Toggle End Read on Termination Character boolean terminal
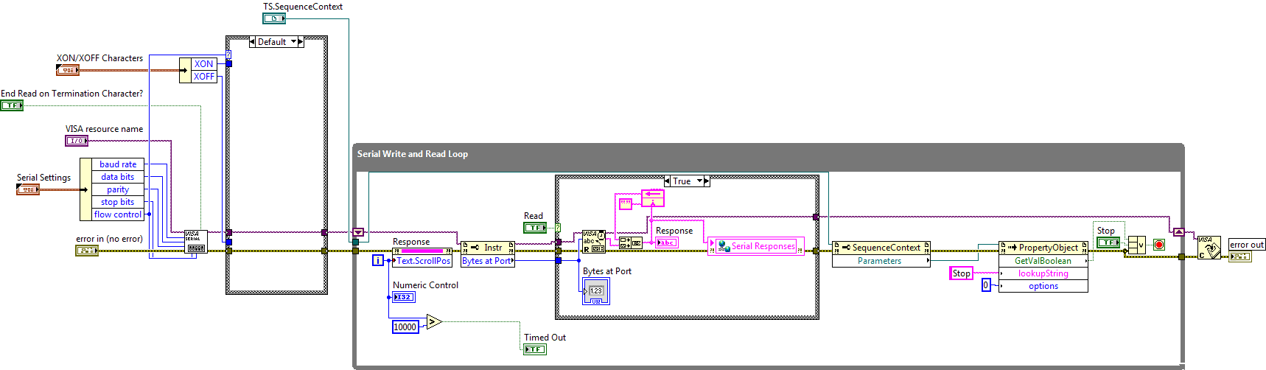Viewport: 1266px width, 370px height. [x=12, y=105]
